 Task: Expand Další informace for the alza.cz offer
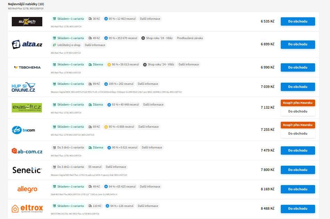(x=95, y=45)
